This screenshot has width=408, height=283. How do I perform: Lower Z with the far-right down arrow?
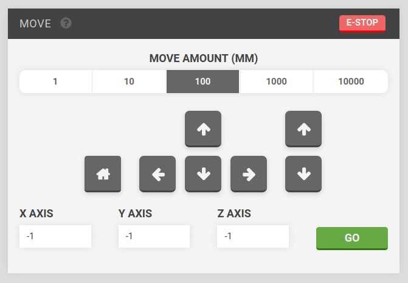pos(303,174)
